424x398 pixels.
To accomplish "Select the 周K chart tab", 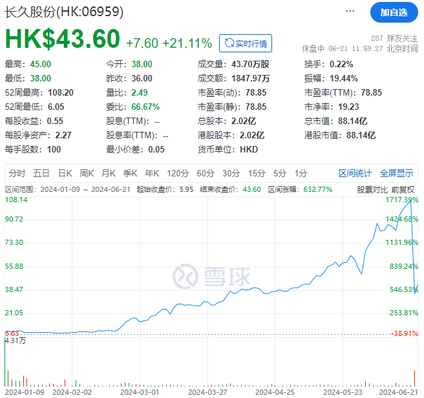I will (x=87, y=173).
